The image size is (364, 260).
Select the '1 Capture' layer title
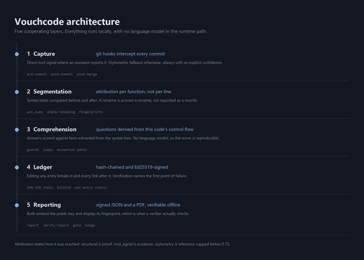(x=41, y=54)
